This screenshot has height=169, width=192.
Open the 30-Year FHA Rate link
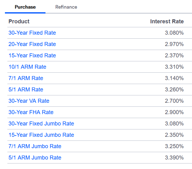point(31,112)
